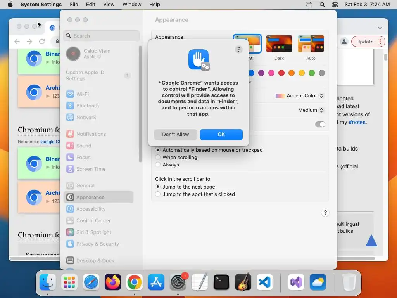397x298 pixels.
Task: Open the File menu
Action: point(74,4)
